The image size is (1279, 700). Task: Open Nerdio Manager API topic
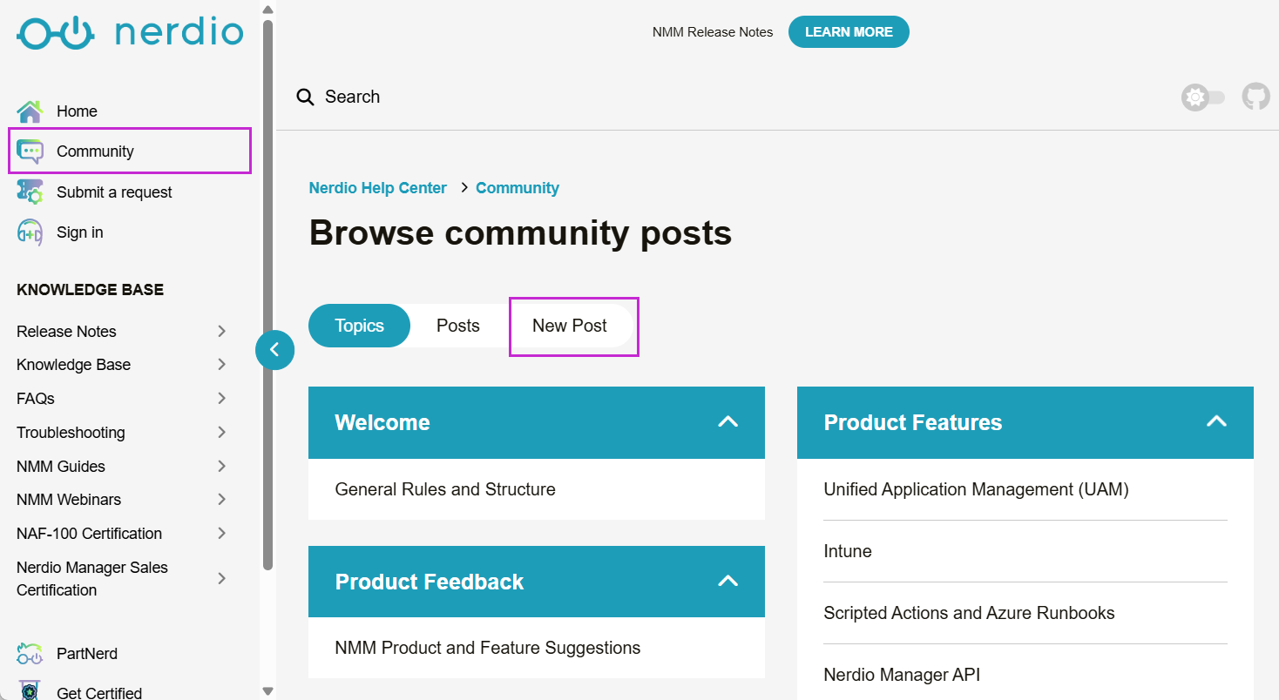coord(902,675)
